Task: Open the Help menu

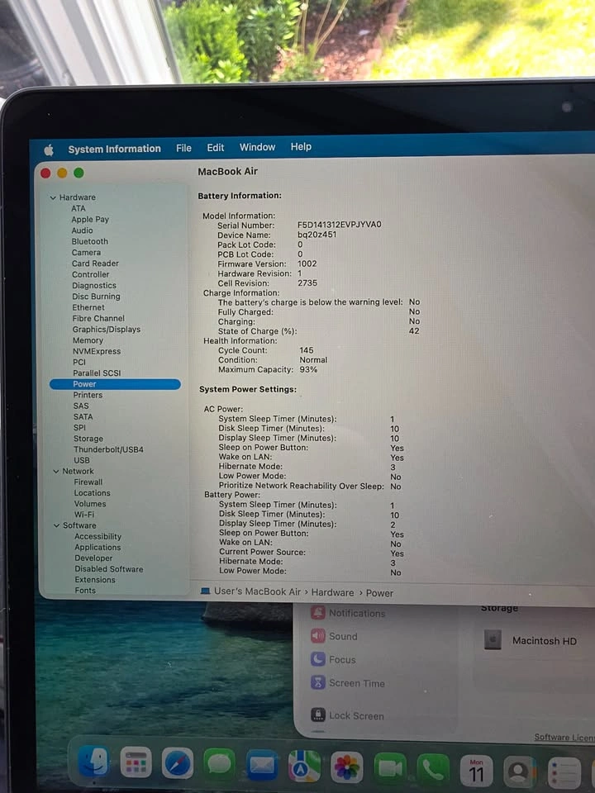Action: coord(301,146)
